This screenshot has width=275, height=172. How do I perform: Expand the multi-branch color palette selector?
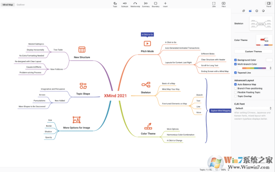[253, 68]
